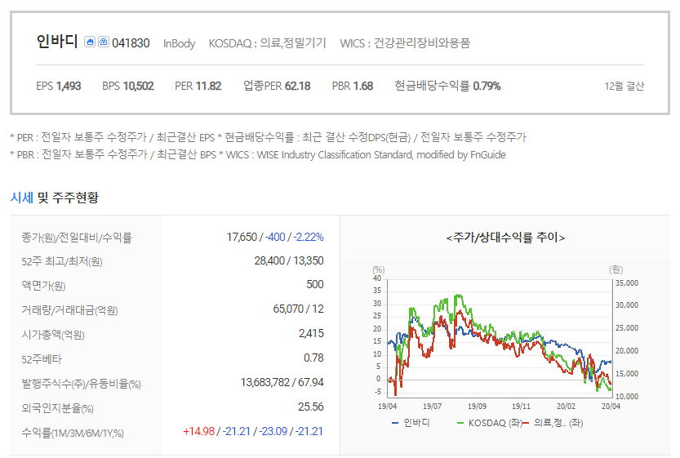Click the PER definition footnote line
The height and width of the screenshot is (458, 680).
(x=268, y=137)
